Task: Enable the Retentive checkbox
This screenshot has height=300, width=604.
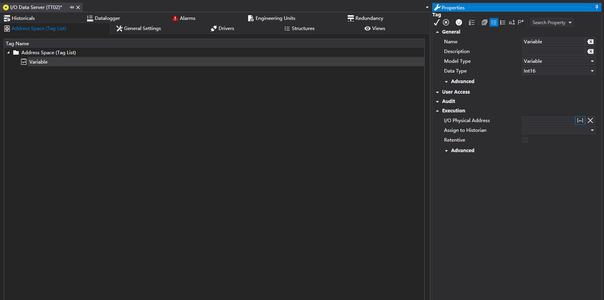Action: (x=525, y=140)
